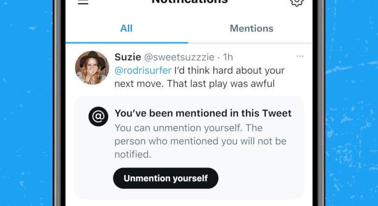
Task: Click the Unmention yourself button
Action: click(165, 179)
